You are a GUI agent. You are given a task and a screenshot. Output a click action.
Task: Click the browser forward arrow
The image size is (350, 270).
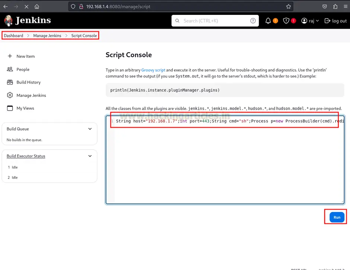coord(16,7)
